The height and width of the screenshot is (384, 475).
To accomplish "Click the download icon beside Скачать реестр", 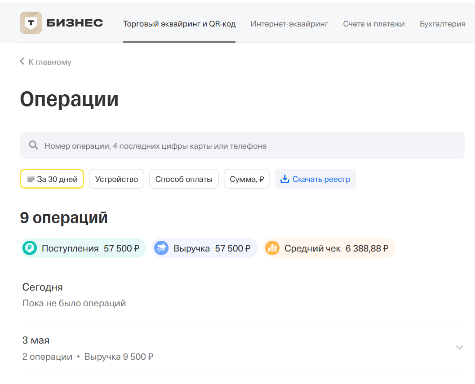I will click(285, 179).
